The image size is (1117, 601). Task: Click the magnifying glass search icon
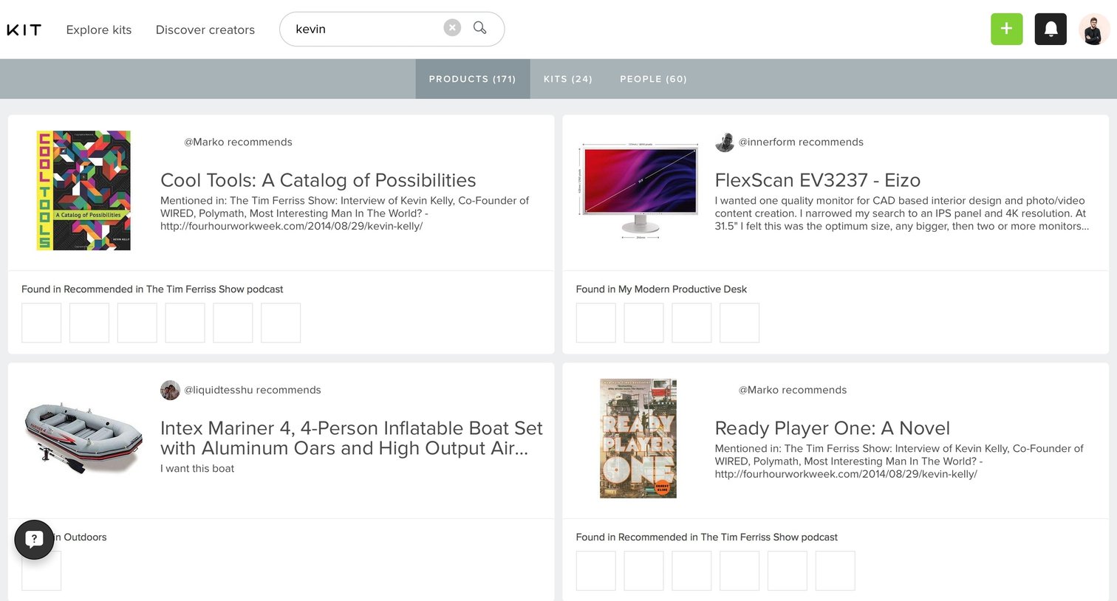point(480,28)
